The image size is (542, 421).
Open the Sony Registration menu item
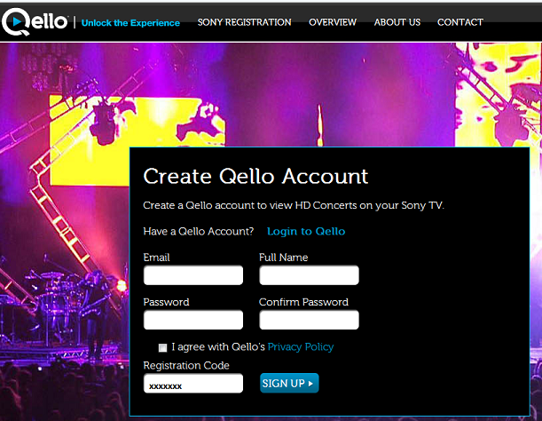(244, 22)
